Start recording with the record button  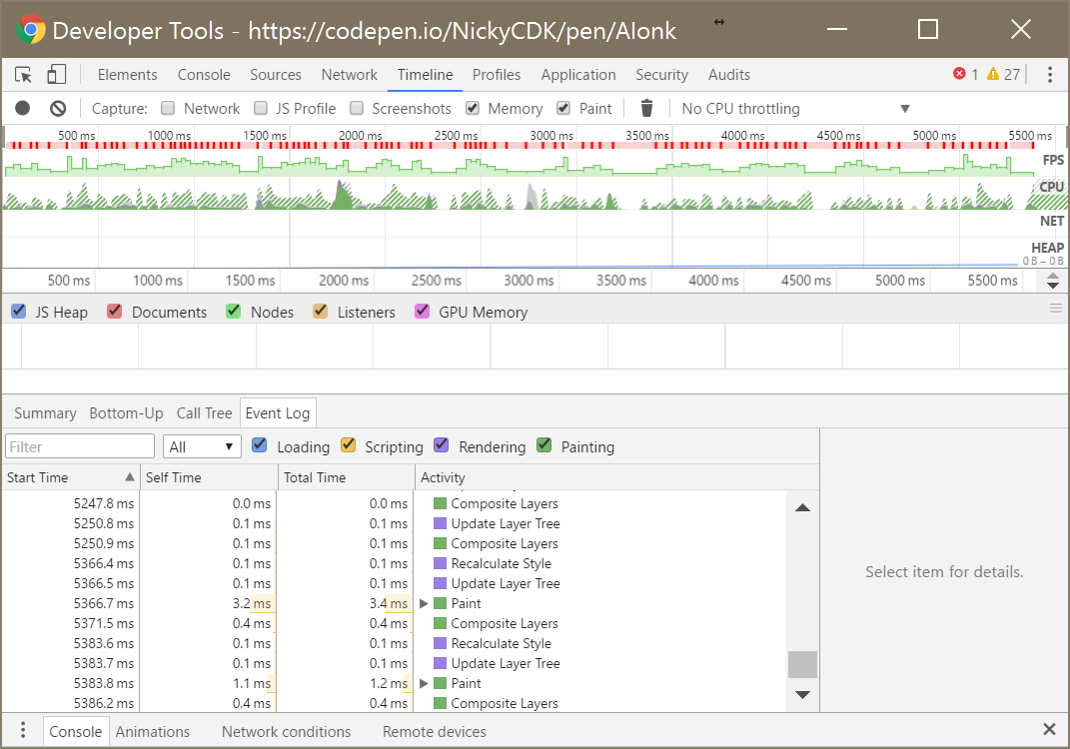(x=23, y=108)
